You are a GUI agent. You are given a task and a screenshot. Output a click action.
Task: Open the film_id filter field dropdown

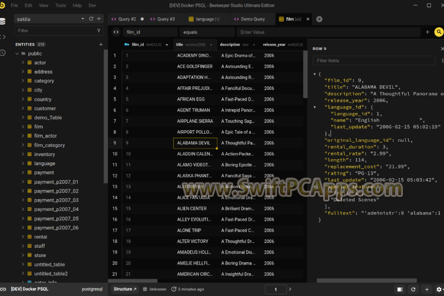(x=150, y=32)
